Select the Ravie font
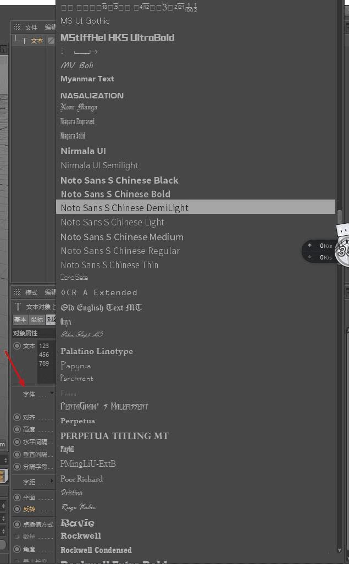 click(x=77, y=523)
